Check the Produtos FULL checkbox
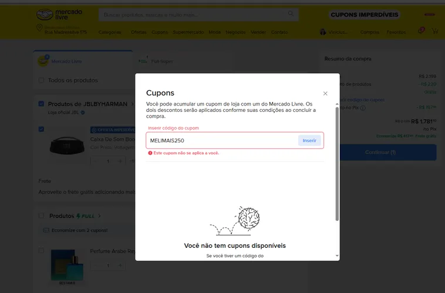 (41, 216)
